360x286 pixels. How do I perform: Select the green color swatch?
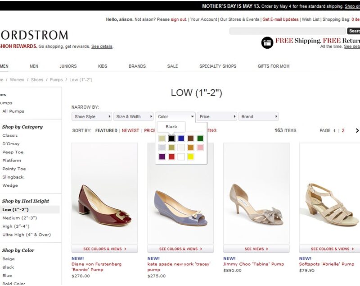[x=200, y=138]
